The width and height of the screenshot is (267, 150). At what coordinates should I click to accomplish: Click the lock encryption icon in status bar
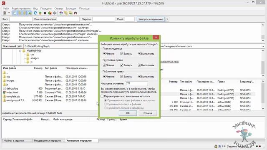click(216, 146)
